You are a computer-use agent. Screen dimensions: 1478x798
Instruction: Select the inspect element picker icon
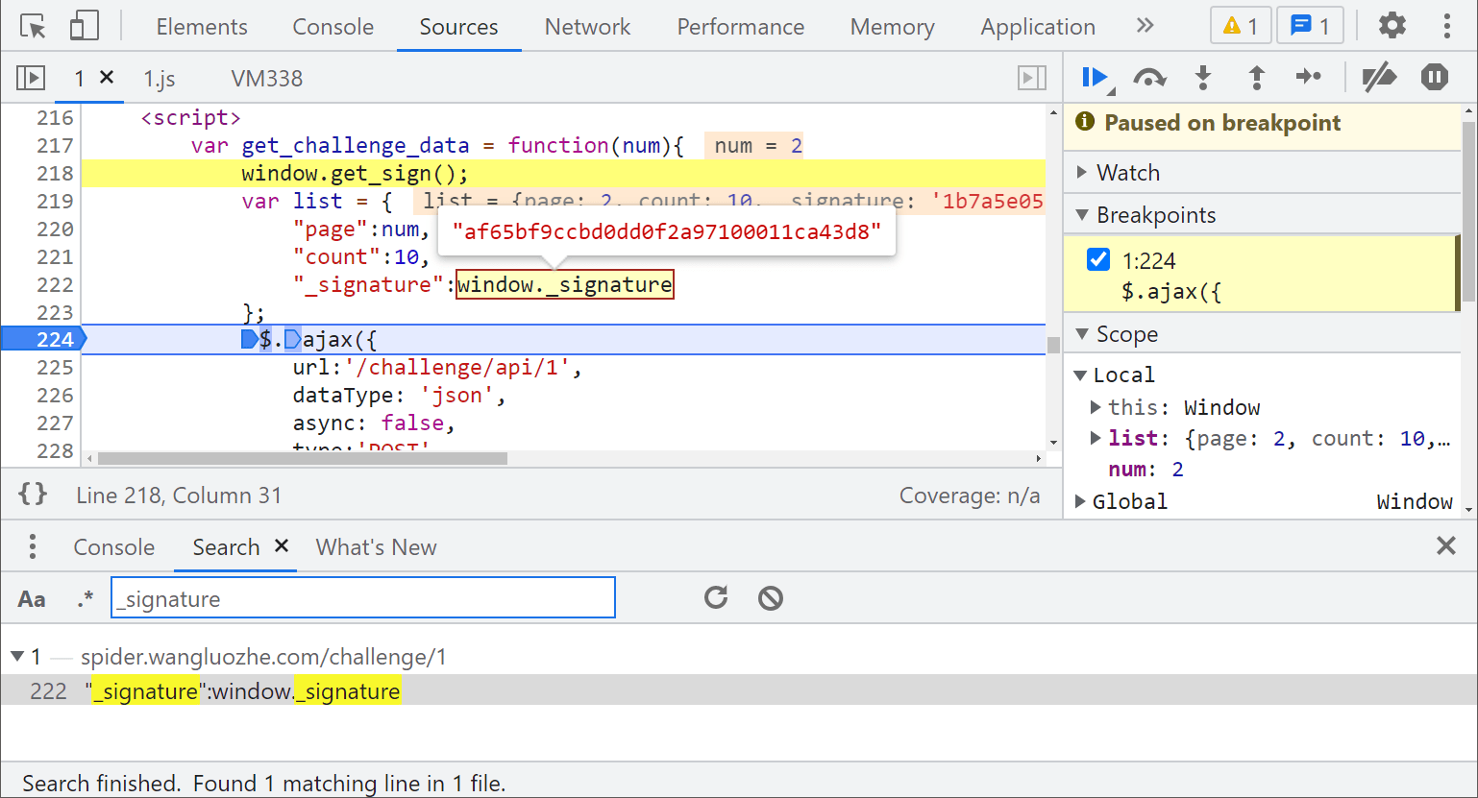click(x=33, y=26)
